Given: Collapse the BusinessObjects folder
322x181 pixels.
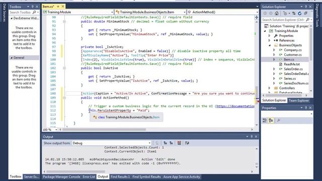Looking at the screenshot, I should click(270, 45).
